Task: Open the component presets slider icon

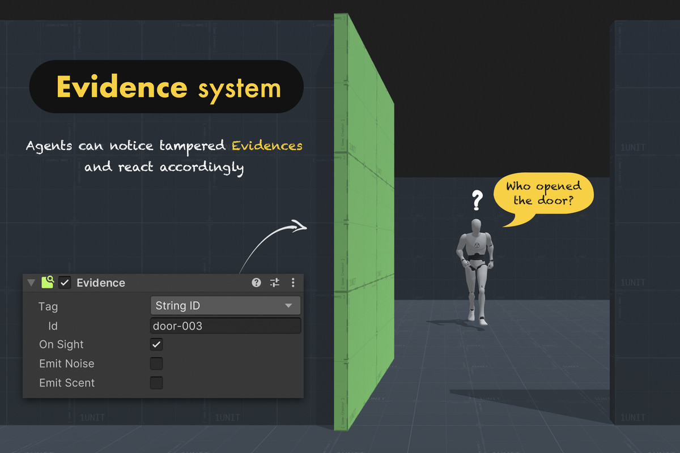Action: point(275,283)
